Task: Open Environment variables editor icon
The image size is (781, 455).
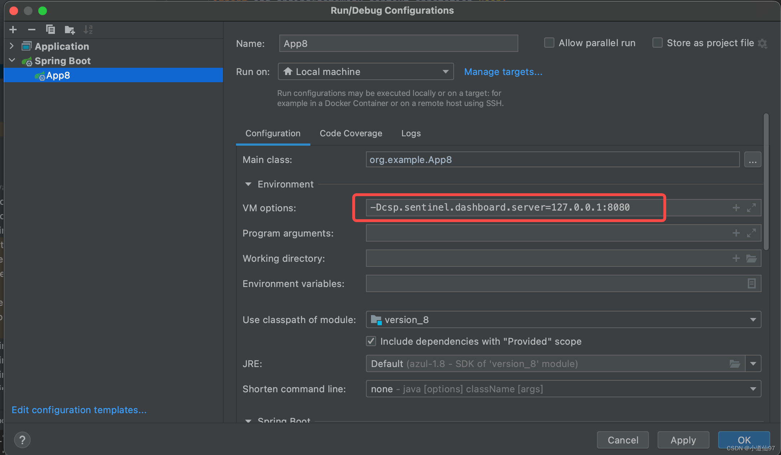Action: pyautogui.click(x=751, y=284)
